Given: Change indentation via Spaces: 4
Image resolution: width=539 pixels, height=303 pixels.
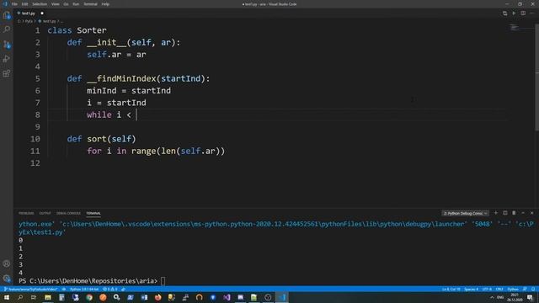Looking at the screenshot, I should click(x=472, y=290).
